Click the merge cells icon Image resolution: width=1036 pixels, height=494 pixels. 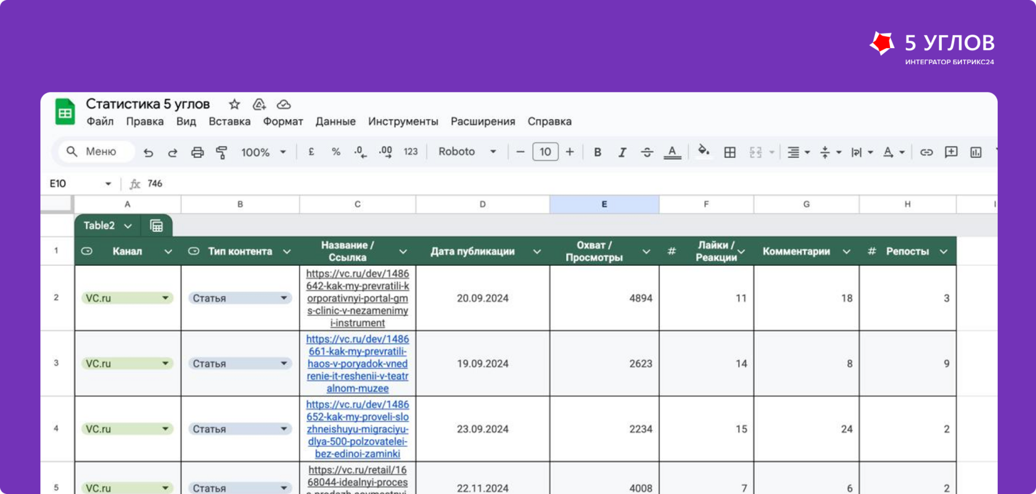tap(756, 152)
